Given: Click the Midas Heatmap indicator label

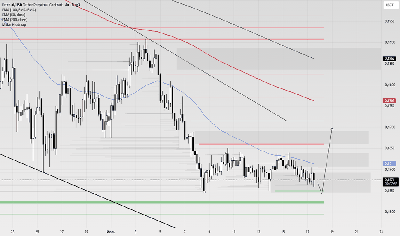Looking at the screenshot, I should 14,25.
